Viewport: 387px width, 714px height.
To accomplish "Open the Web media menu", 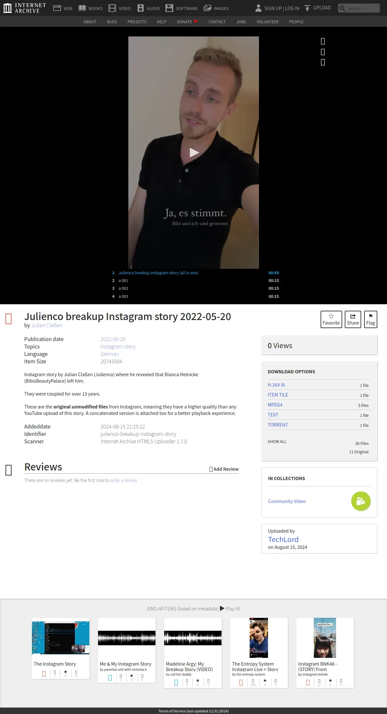I will [x=63, y=8].
